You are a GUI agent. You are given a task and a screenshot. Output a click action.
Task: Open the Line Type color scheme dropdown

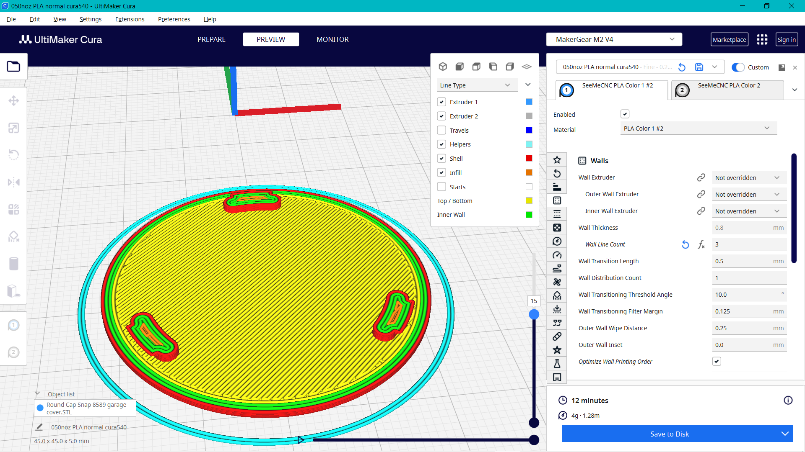477,85
